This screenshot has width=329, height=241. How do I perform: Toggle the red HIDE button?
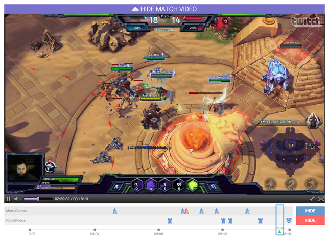tap(310, 220)
